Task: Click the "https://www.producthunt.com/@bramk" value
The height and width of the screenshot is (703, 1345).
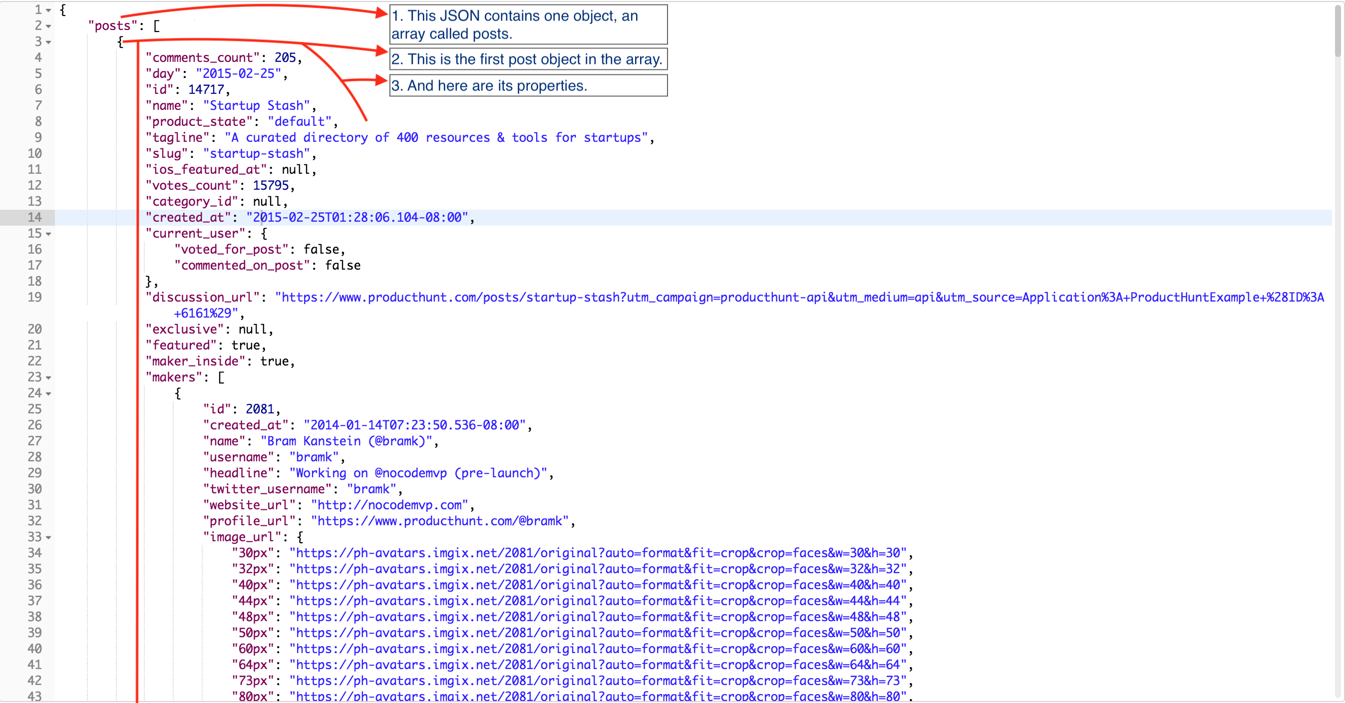Action: [x=440, y=521]
